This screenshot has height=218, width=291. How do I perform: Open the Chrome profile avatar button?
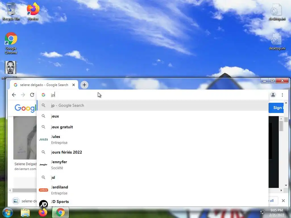click(273, 95)
